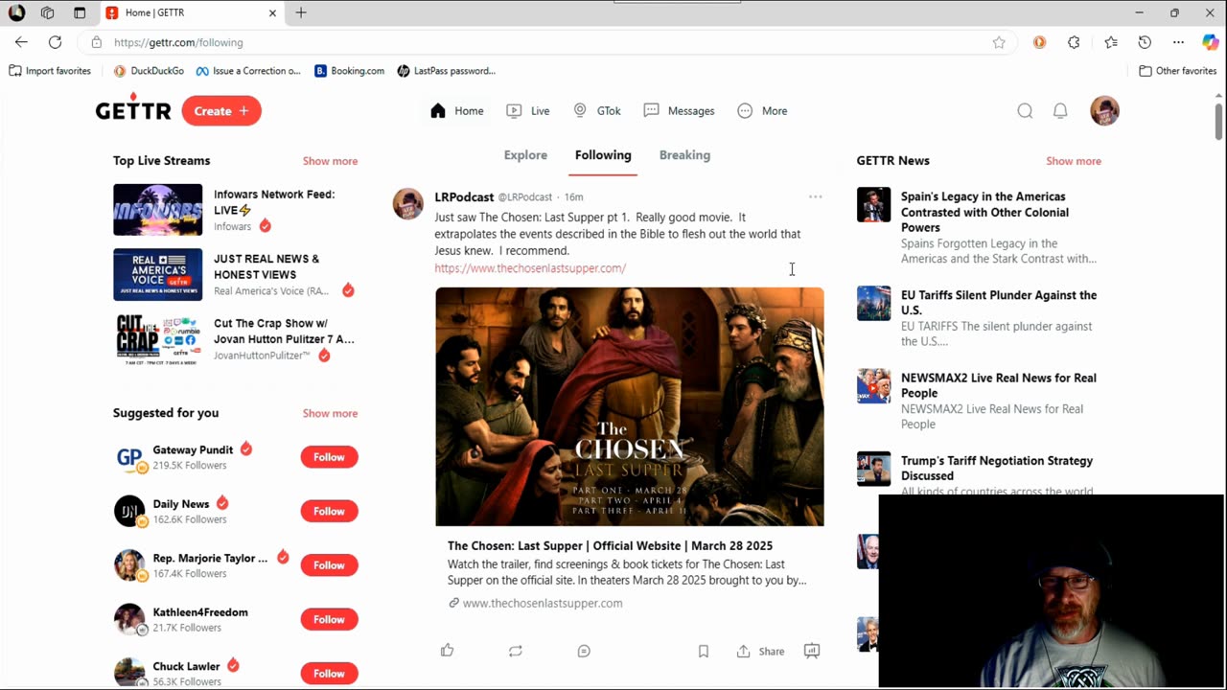Click the GETTR logo

[133, 108]
